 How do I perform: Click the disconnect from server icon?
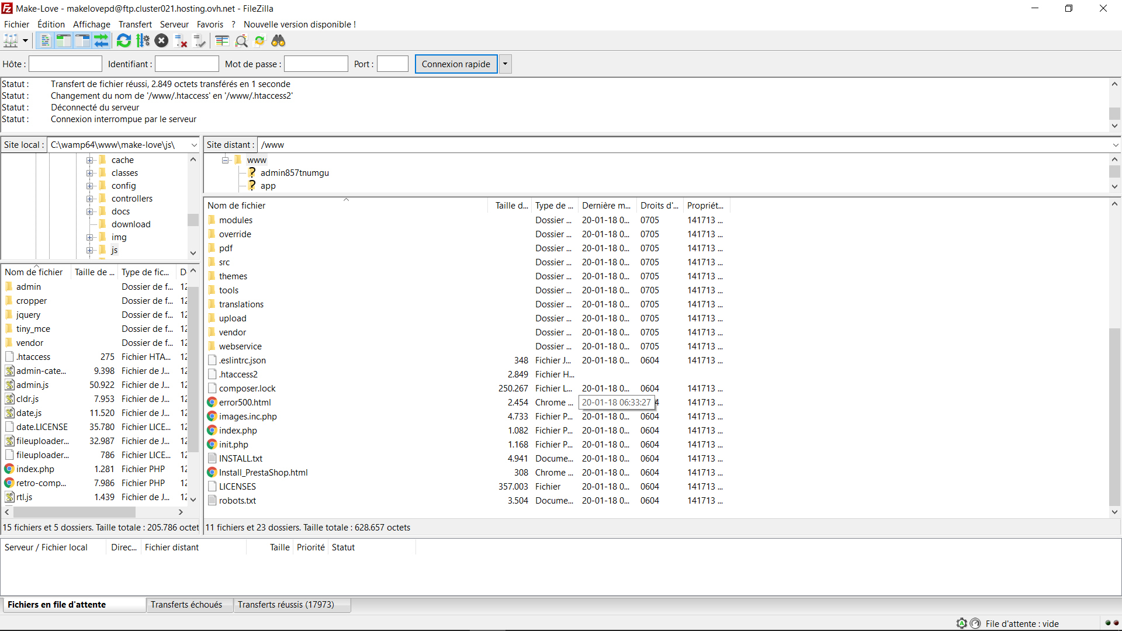coord(181,41)
